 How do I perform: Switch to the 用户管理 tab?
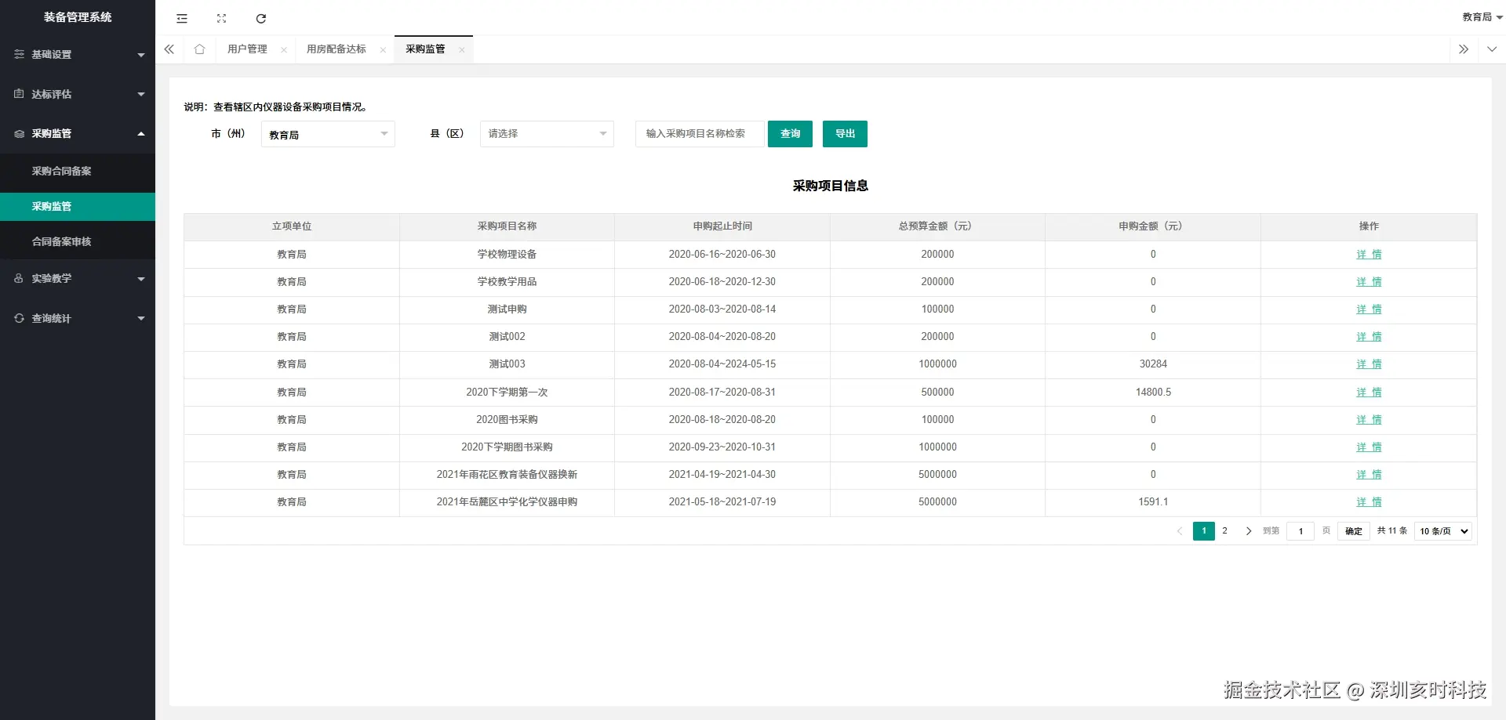247,49
